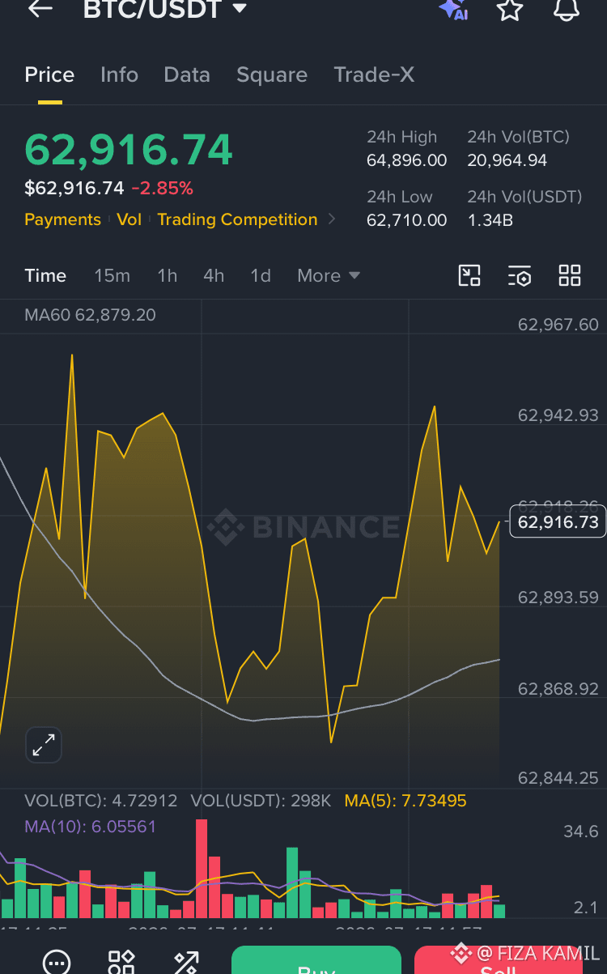Switch to the Trade-X tab

tap(374, 75)
